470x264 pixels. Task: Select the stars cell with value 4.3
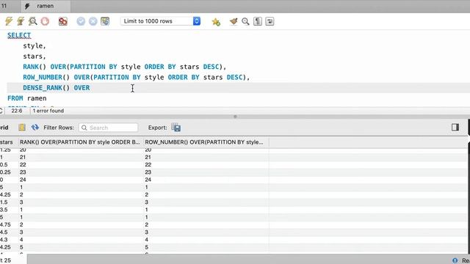click(x=9, y=240)
